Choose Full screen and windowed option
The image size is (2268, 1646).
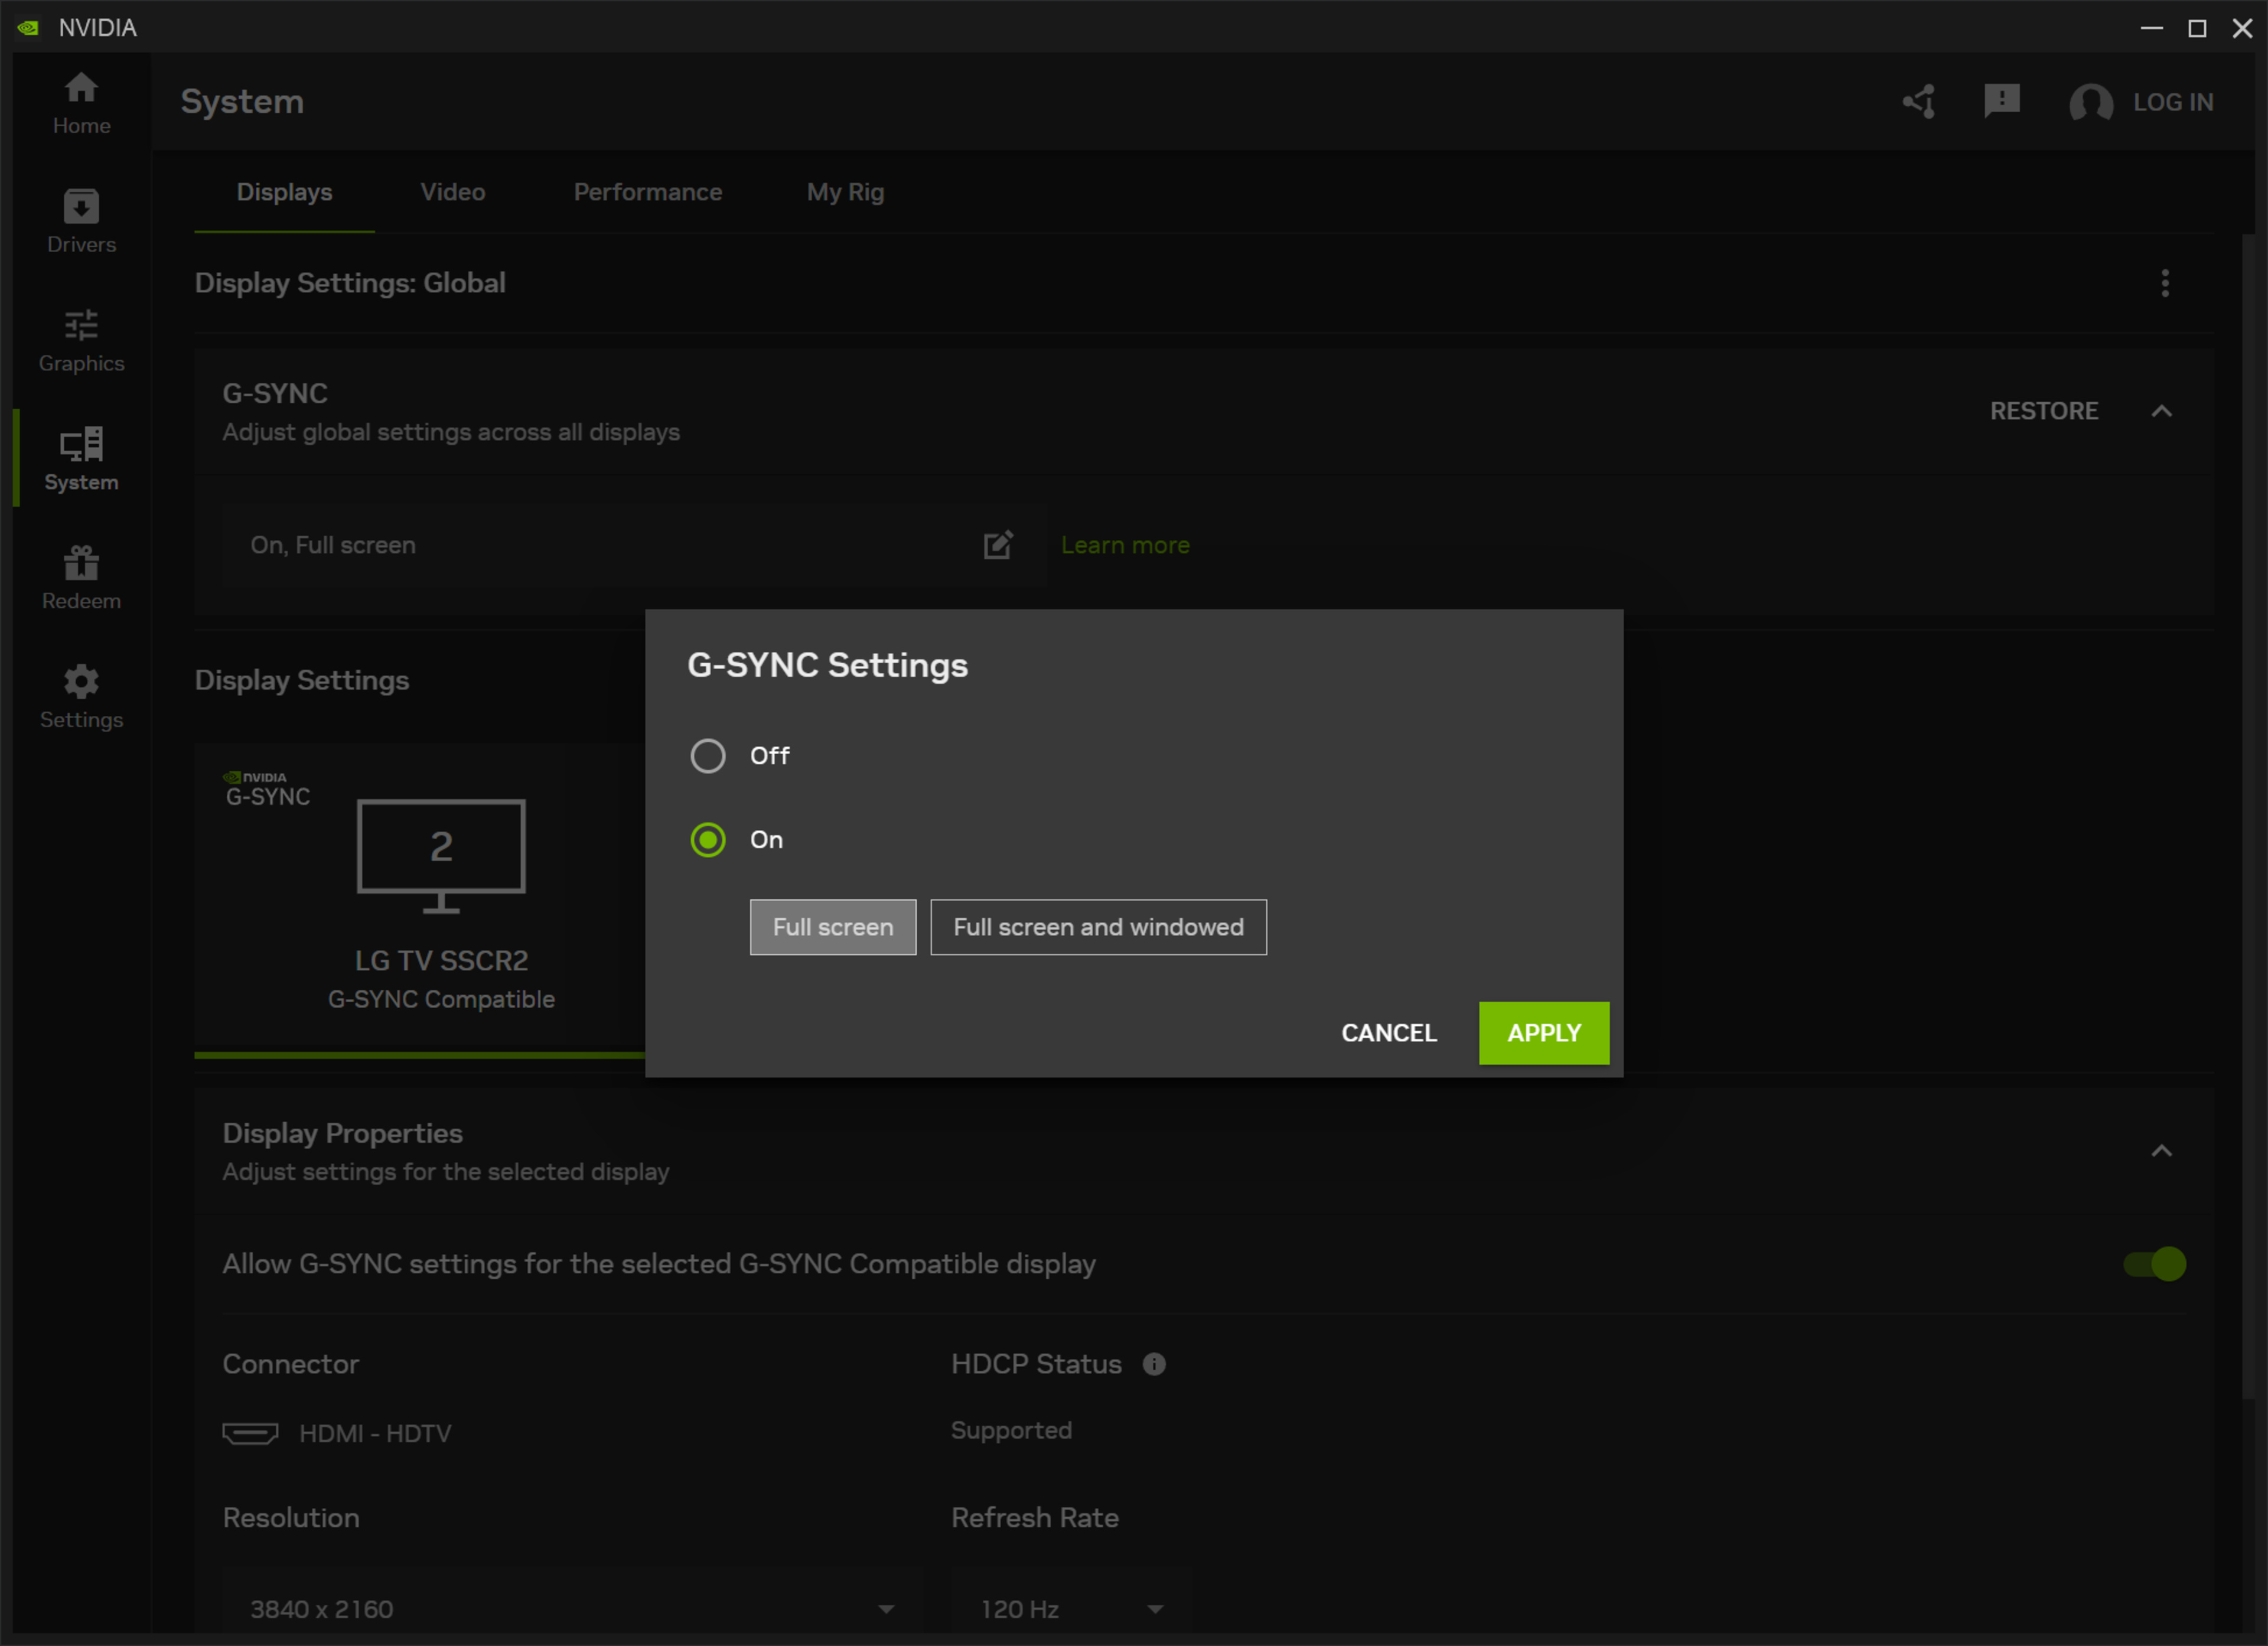tap(1098, 927)
